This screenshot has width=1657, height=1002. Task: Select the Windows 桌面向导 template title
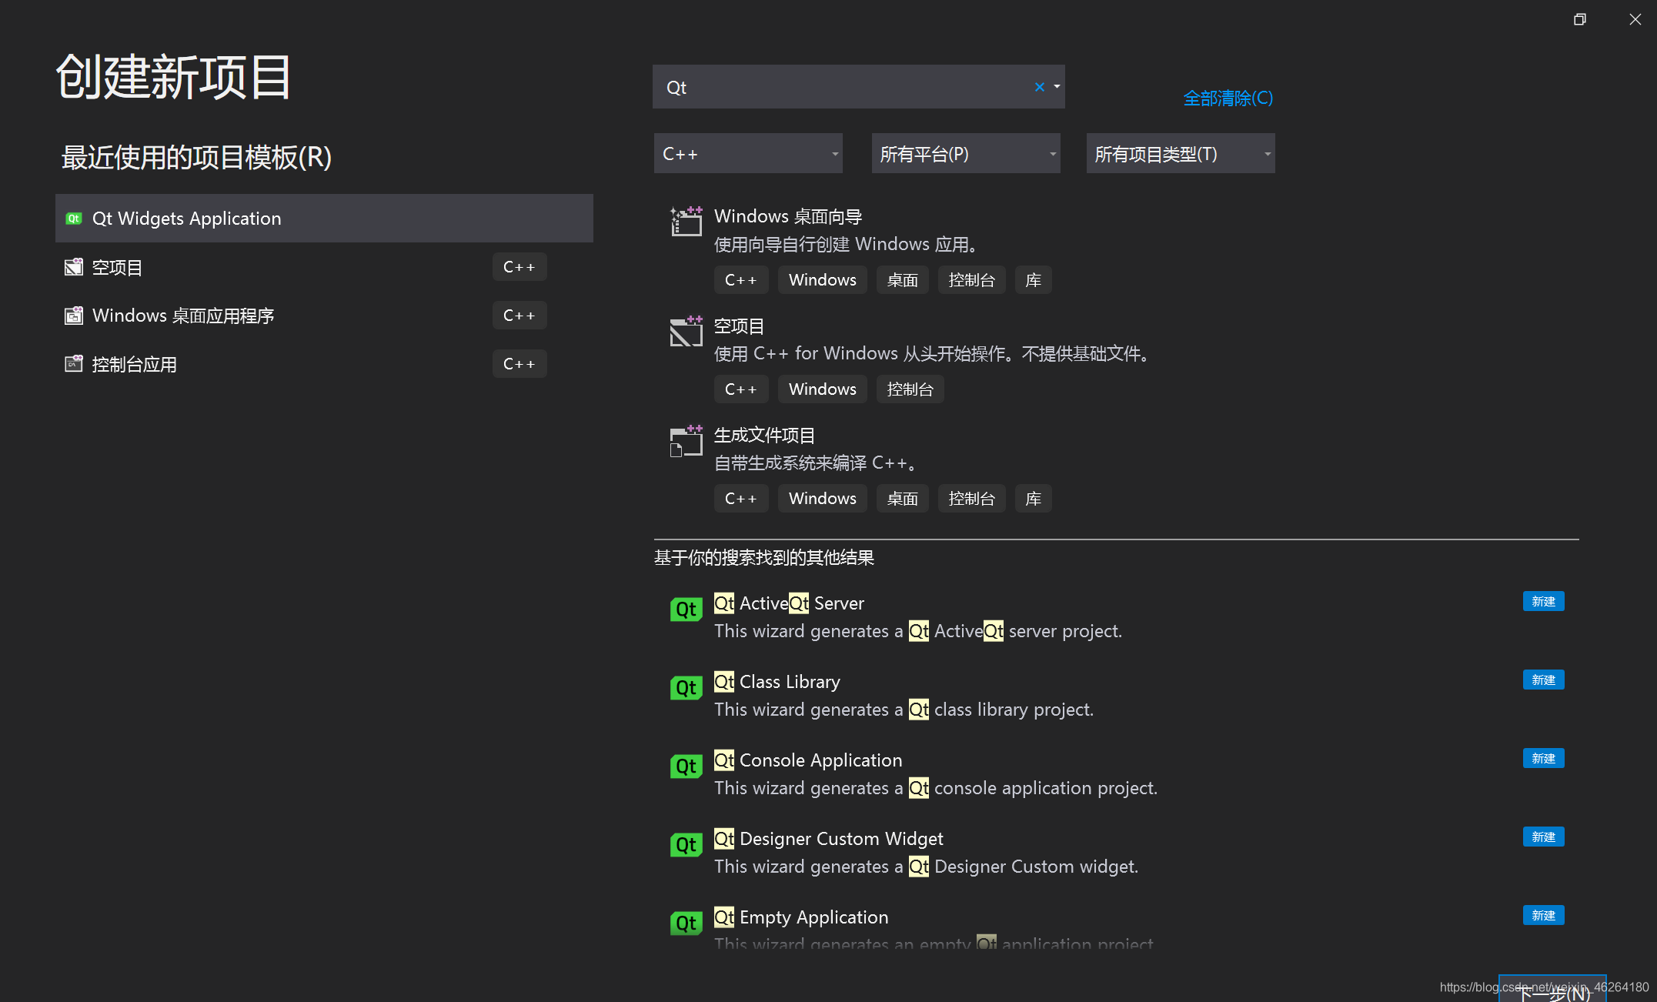pyautogui.click(x=788, y=216)
